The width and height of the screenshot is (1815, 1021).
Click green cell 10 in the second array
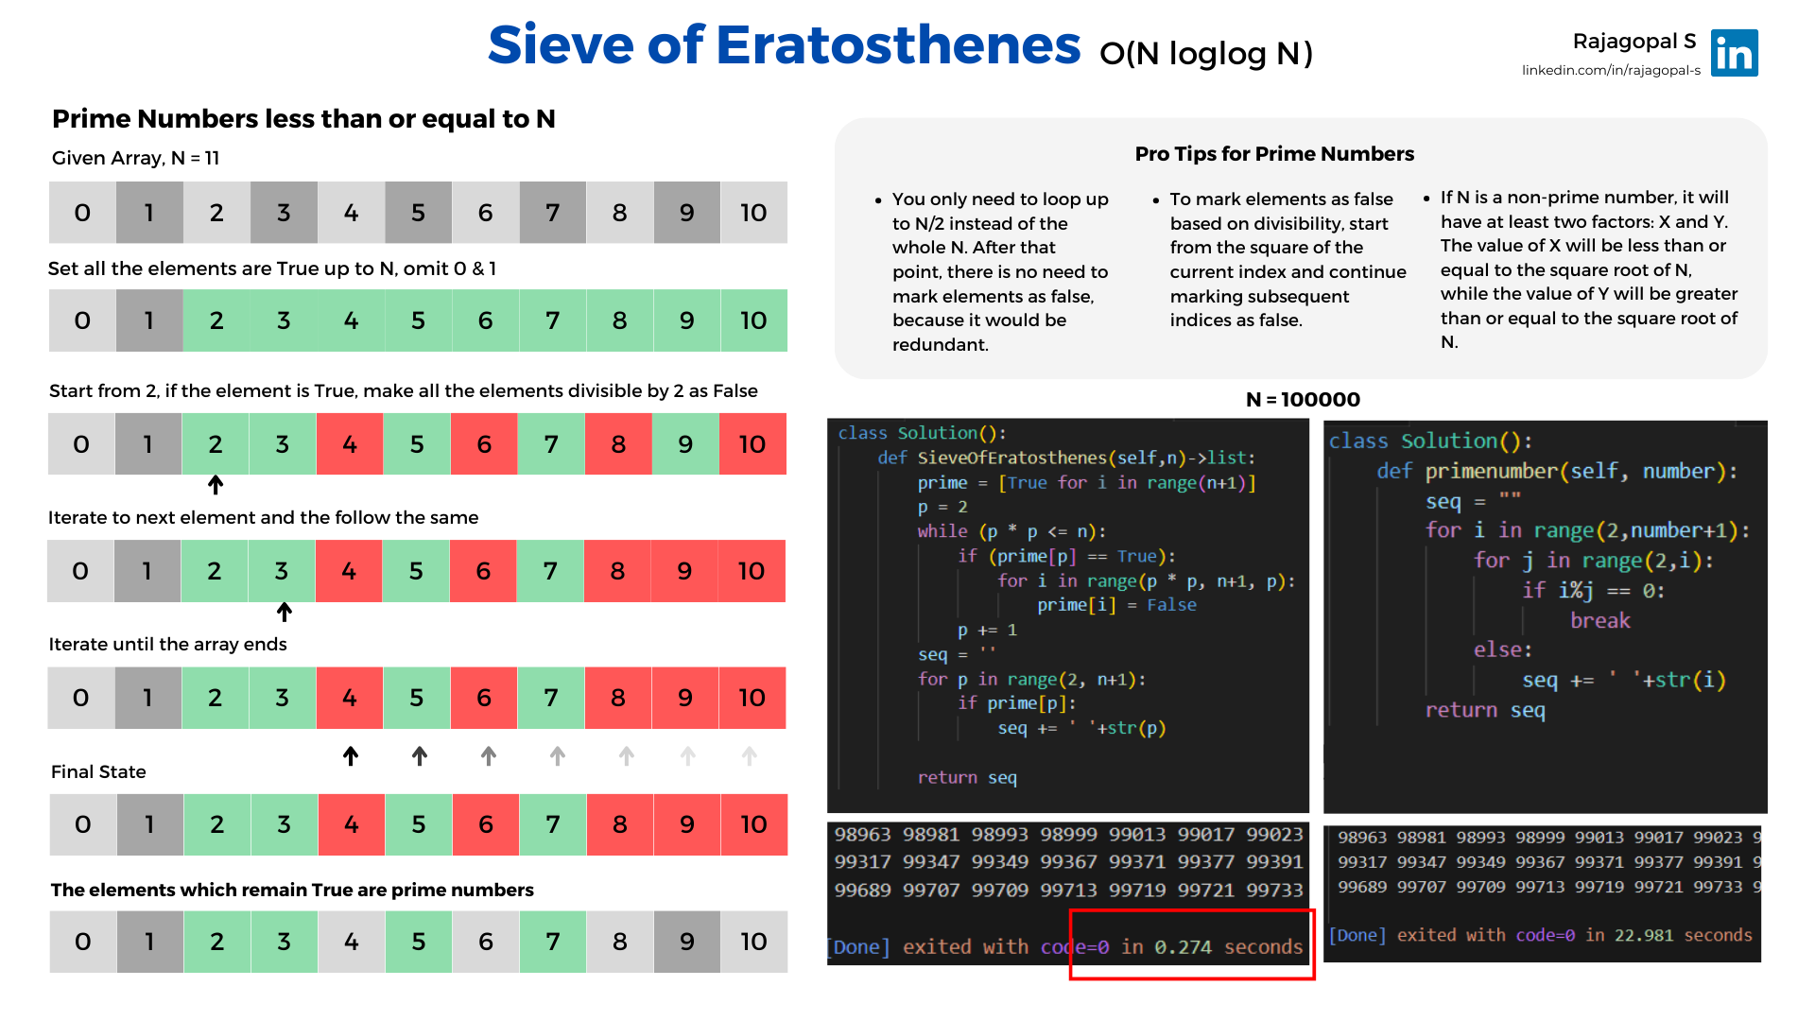753,320
